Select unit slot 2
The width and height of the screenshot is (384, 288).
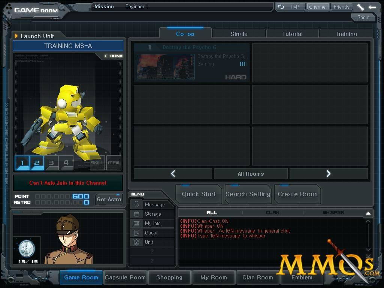coord(37,163)
